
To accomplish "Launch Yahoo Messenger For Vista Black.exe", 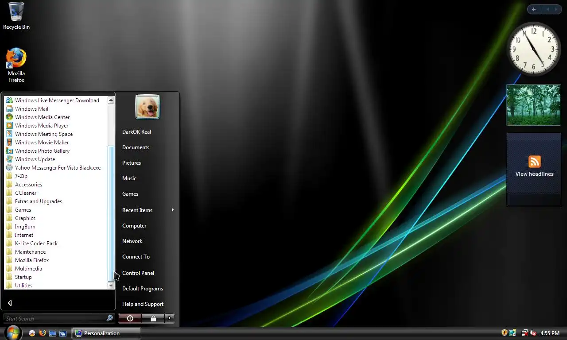I will (x=53, y=168).
